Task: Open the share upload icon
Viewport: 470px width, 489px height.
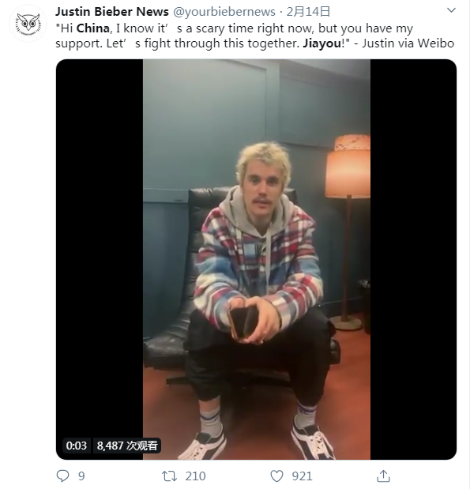Action: click(383, 476)
